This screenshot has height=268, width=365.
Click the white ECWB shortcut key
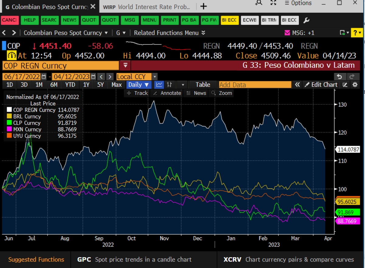click(249, 20)
